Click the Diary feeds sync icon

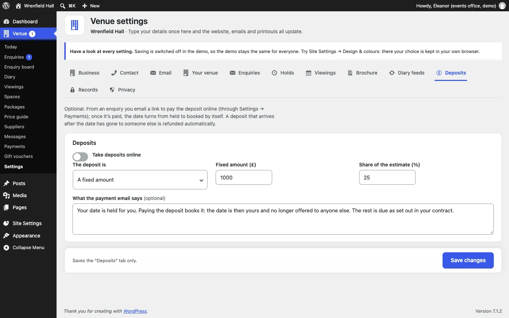pyautogui.click(x=392, y=73)
